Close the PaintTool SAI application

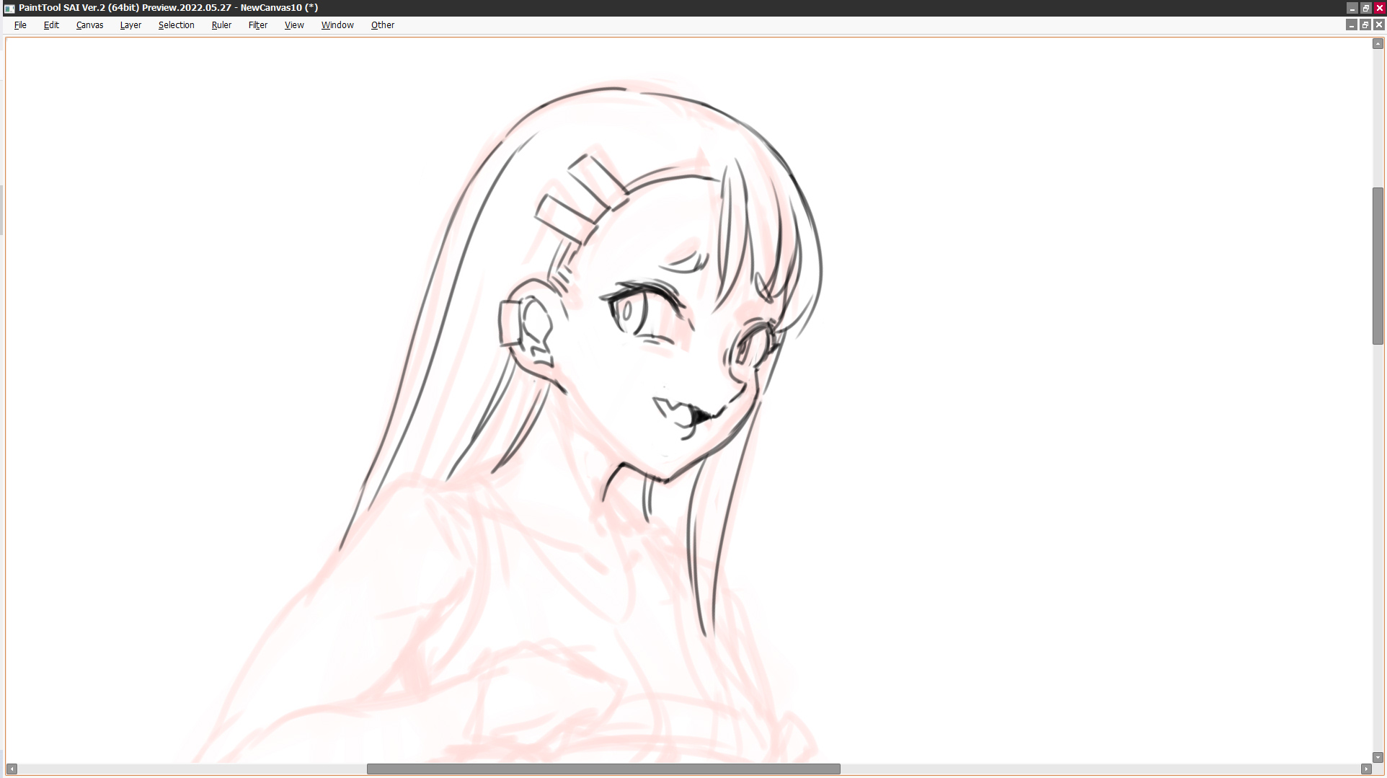point(1380,8)
